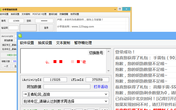This screenshot has width=176, height=110.
Task: Click the account panel scroll up arrow
Action: coord(108,51)
